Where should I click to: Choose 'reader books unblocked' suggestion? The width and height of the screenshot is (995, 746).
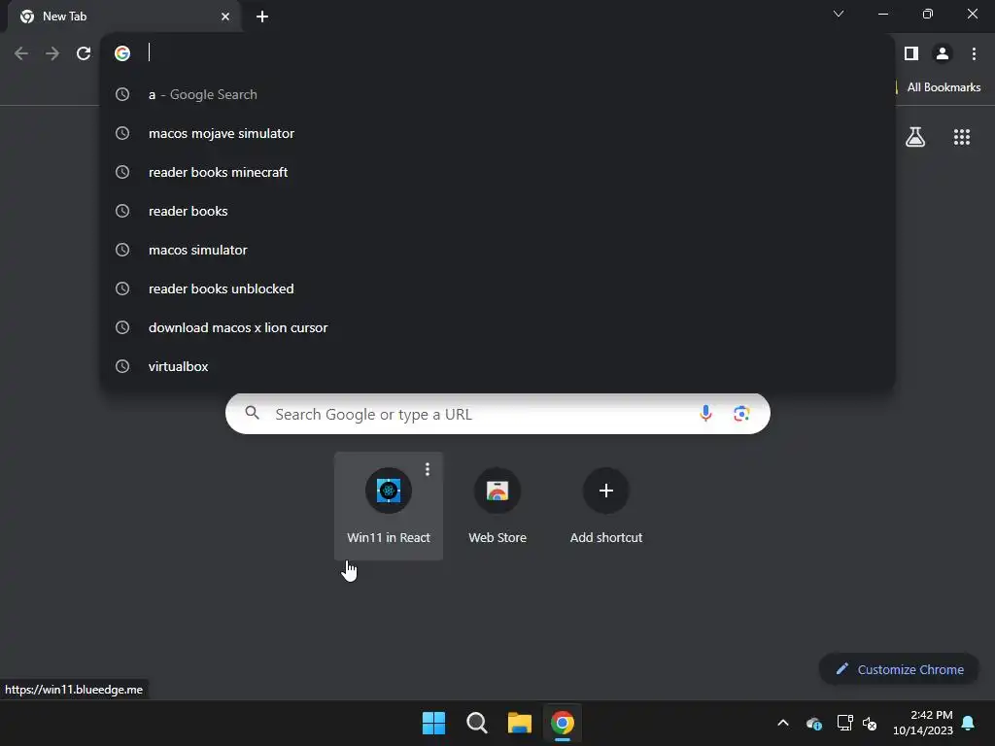pyautogui.click(x=497, y=288)
